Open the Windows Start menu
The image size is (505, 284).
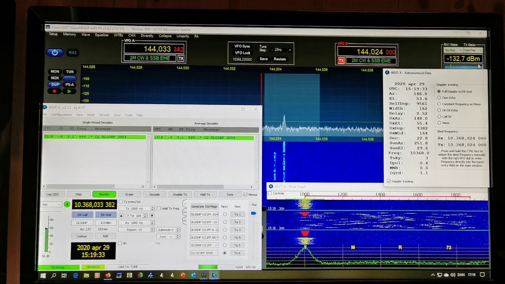click(43, 275)
